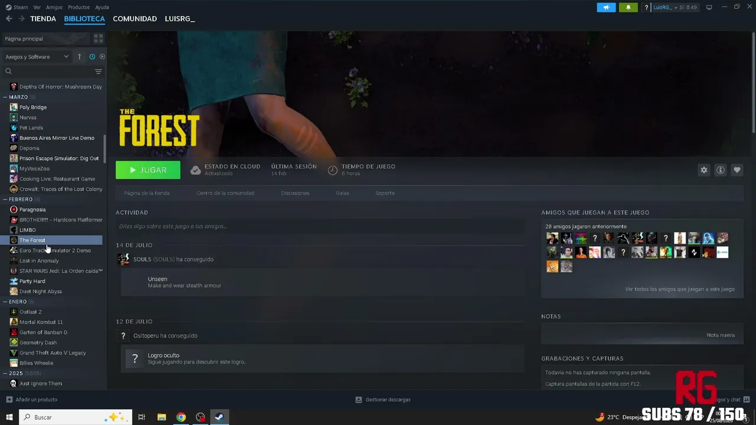756x425 pixels.
Task: Switch library to grid view icon
Action: pyautogui.click(x=98, y=38)
